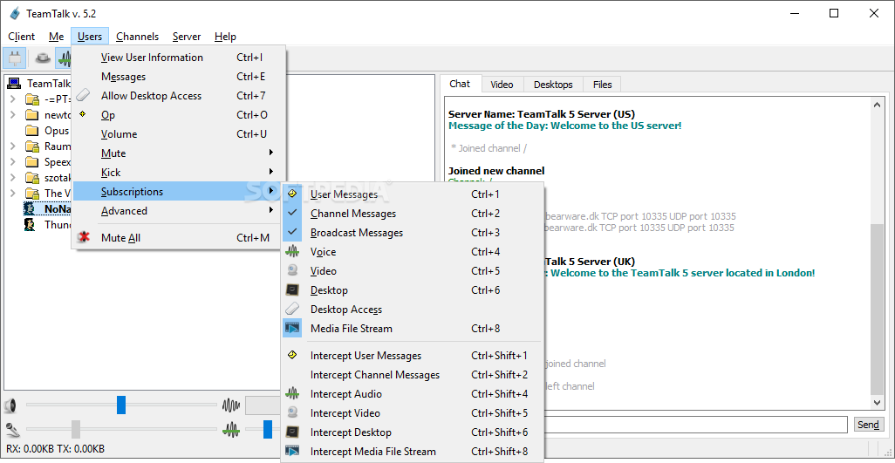Uncheck Channel Messages subscription
The height and width of the screenshot is (463, 895).
pos(413,214)
